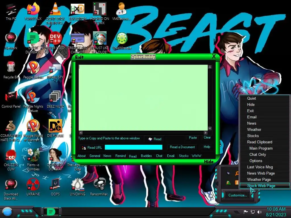
Task: Open Options from the context menu
Action: click(x=265, y=161)
